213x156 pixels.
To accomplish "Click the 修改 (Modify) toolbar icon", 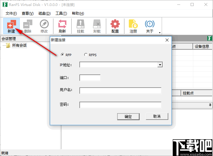I will point(44,26).
